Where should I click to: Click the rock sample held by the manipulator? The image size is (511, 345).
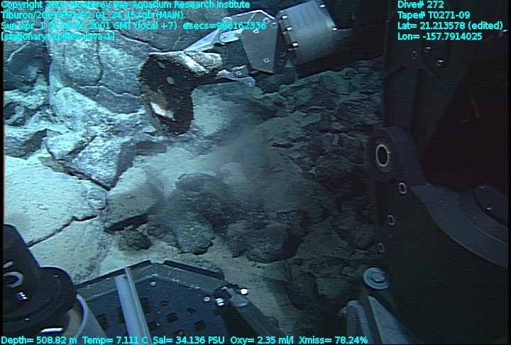coord(170,89)
